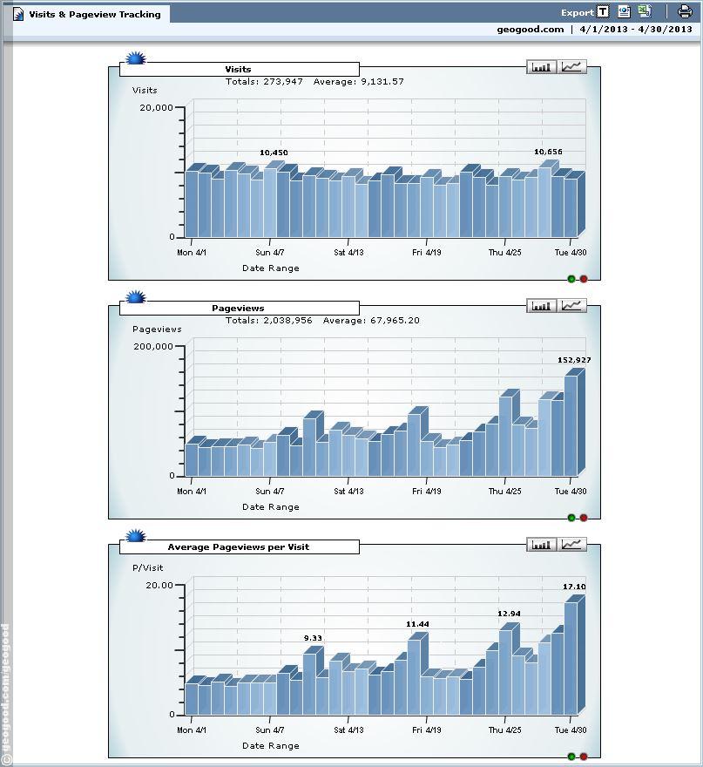Viewport: 703px width, 767px height.
Task: Switch Visits chart to line view
Action: [x=572, y=67]
